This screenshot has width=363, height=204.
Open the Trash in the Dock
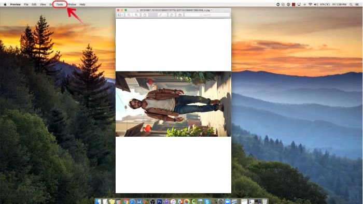[x=264, y=201]
